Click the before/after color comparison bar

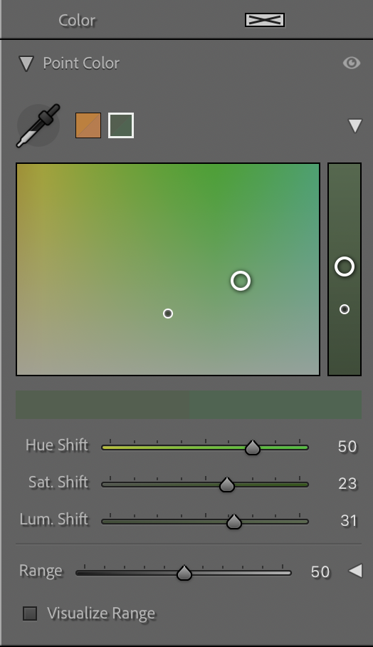click(189, 405)
